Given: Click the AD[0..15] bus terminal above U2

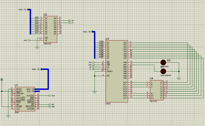Looking at the screenshot, I should pos(28,9).
